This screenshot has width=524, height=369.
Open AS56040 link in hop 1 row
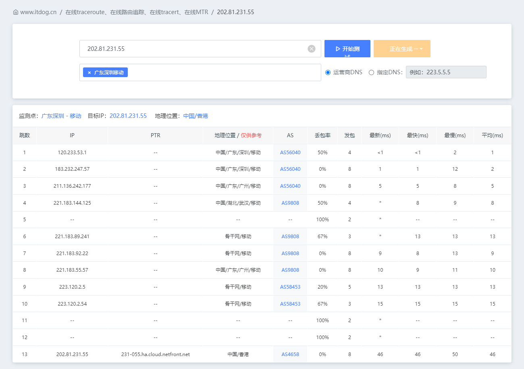pos(290,153)
